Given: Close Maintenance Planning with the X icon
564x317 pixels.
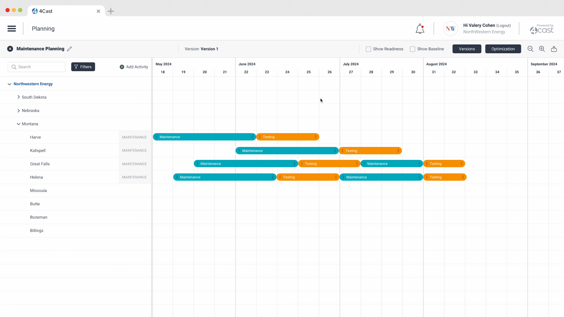Looking at the screenshot, I should [x=10, y=49].
